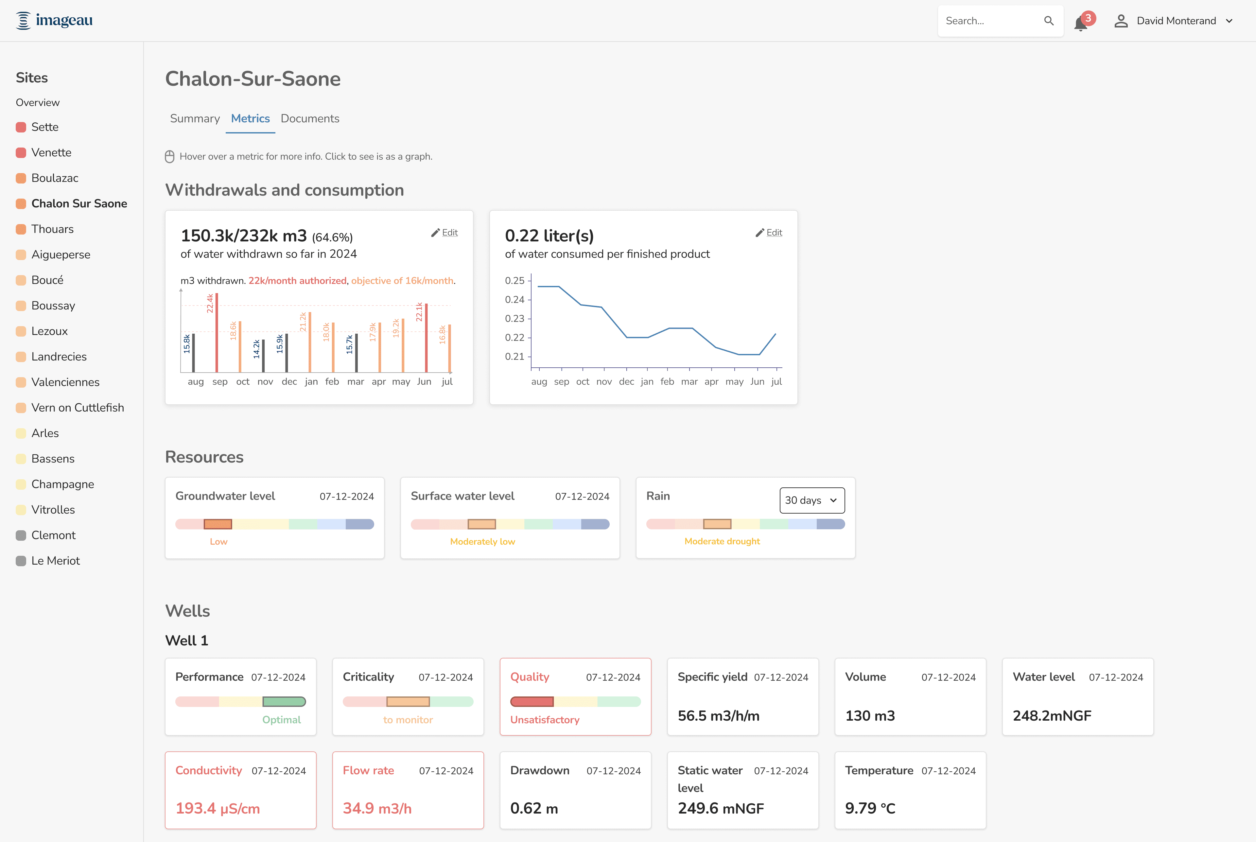Open the Conductivity card

(x=240, y=790)
